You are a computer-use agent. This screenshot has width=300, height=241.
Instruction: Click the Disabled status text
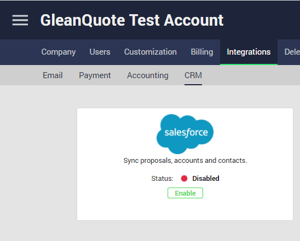pyautogui.click(x=206, y=179)
